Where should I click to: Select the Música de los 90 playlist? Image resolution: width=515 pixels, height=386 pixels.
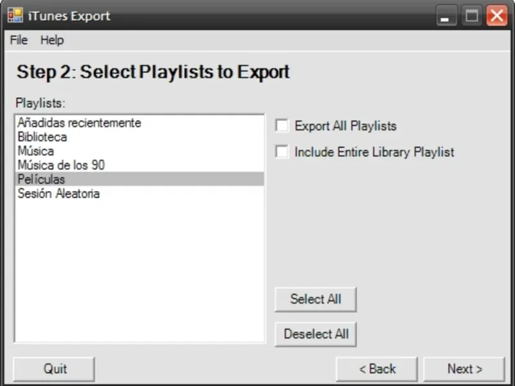point(140,165)
